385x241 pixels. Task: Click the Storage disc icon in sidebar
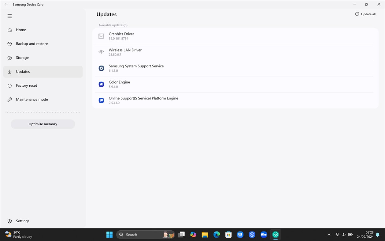pyautogui.click(x=9, y=58)
